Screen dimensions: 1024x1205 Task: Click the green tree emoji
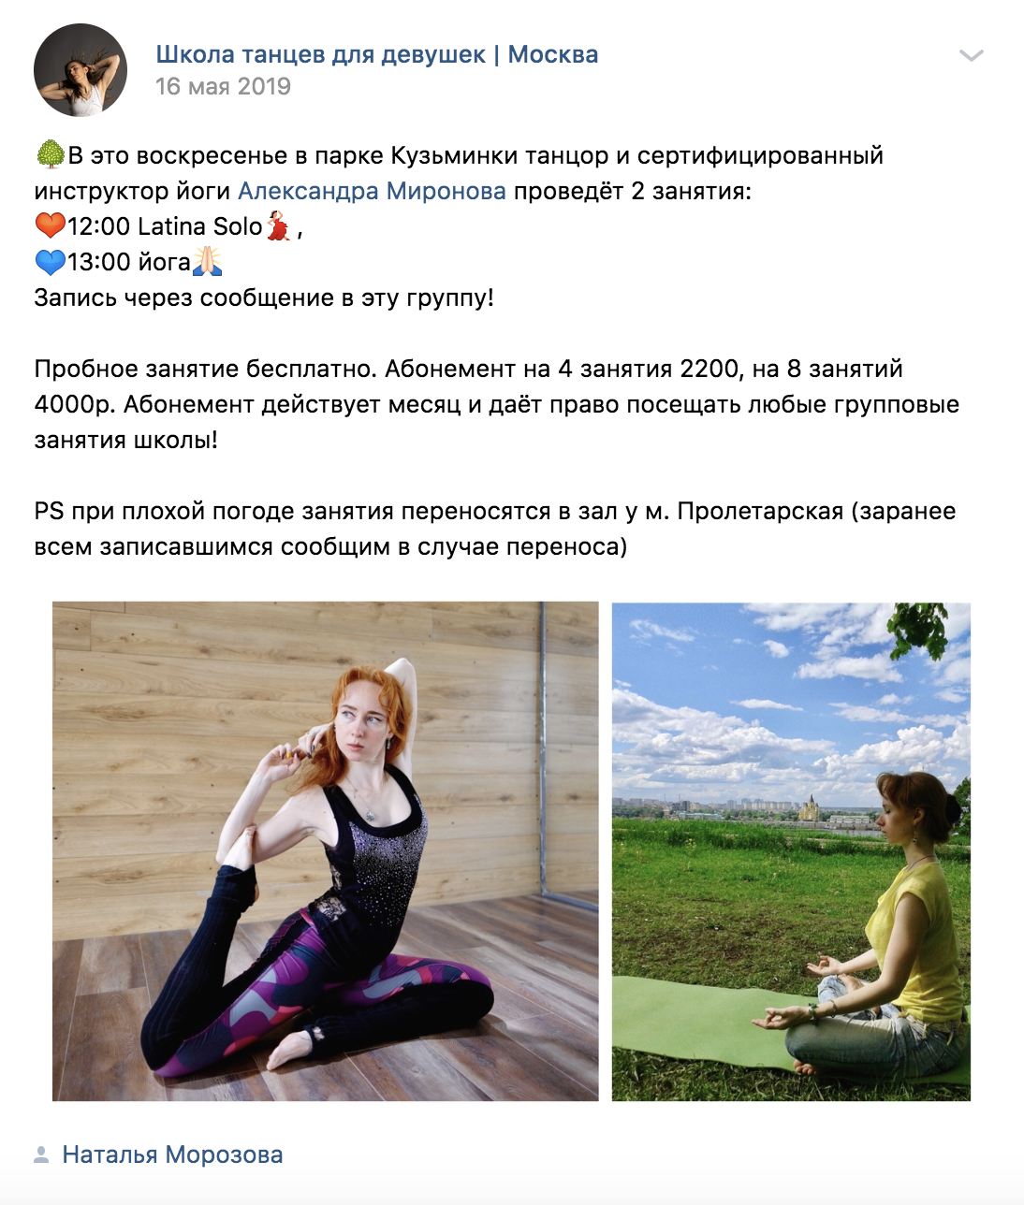pos(51,154)
